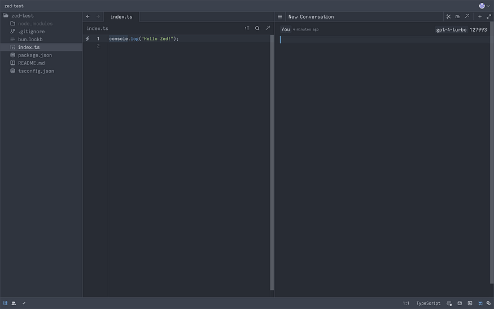Select index.ts in project panel
Image resolution: width=494 pixels, height=309 pixels.
click(x=41, y=47)
